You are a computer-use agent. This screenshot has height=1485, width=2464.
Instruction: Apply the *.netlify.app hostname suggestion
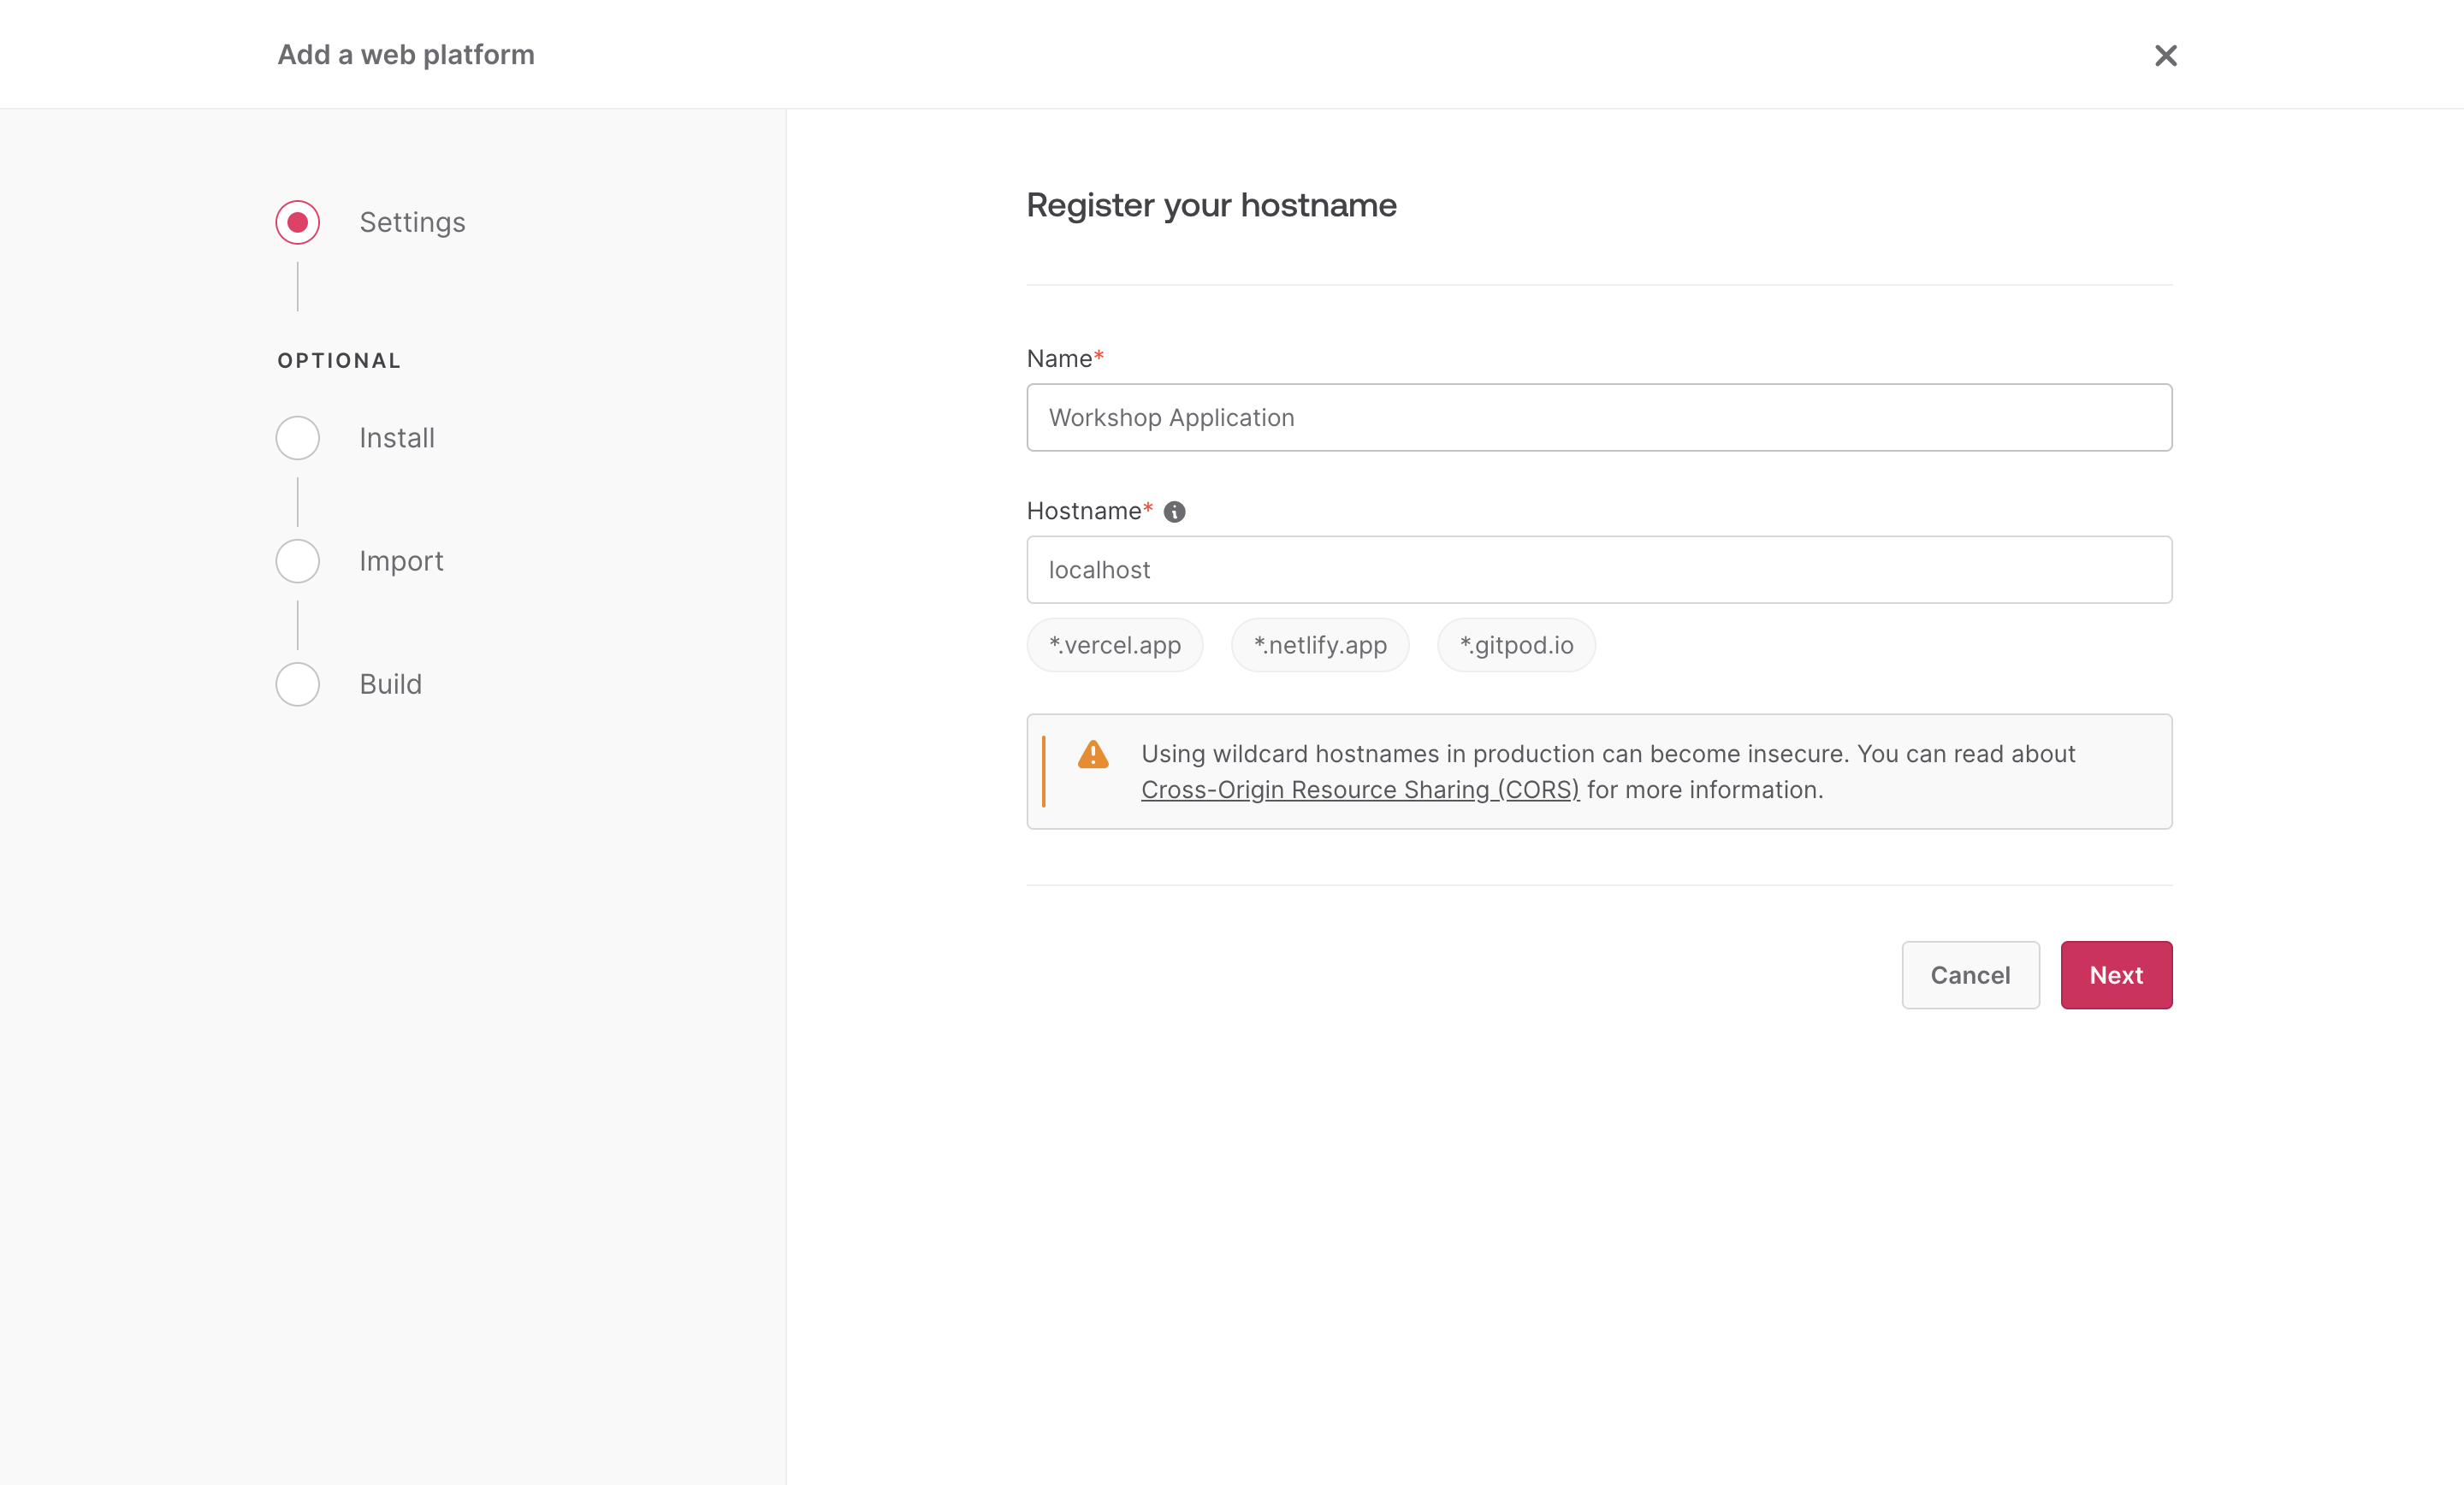click(x=1319, y=645)
